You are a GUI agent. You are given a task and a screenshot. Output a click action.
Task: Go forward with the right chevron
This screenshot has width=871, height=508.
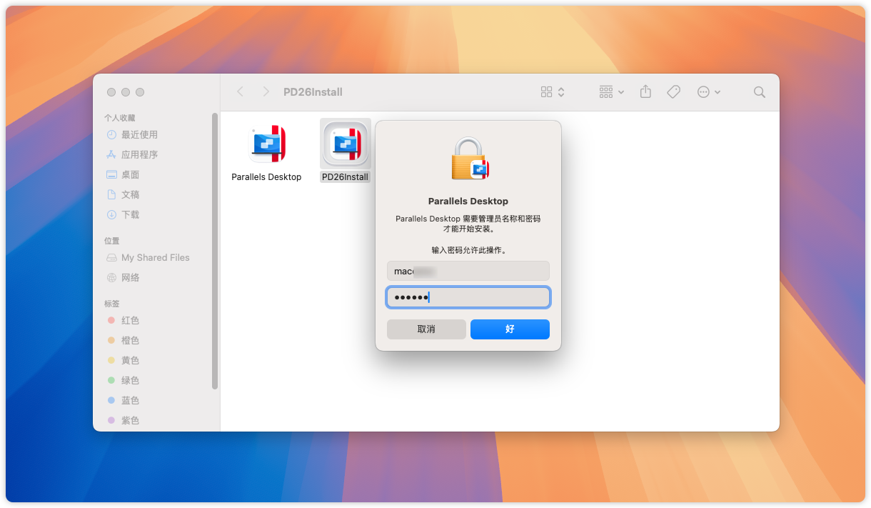[266, 92]
